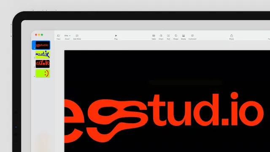Select slide 3 thumbnail with distorted red text
This screenshot has height=152, width=270.
[43, 64]
